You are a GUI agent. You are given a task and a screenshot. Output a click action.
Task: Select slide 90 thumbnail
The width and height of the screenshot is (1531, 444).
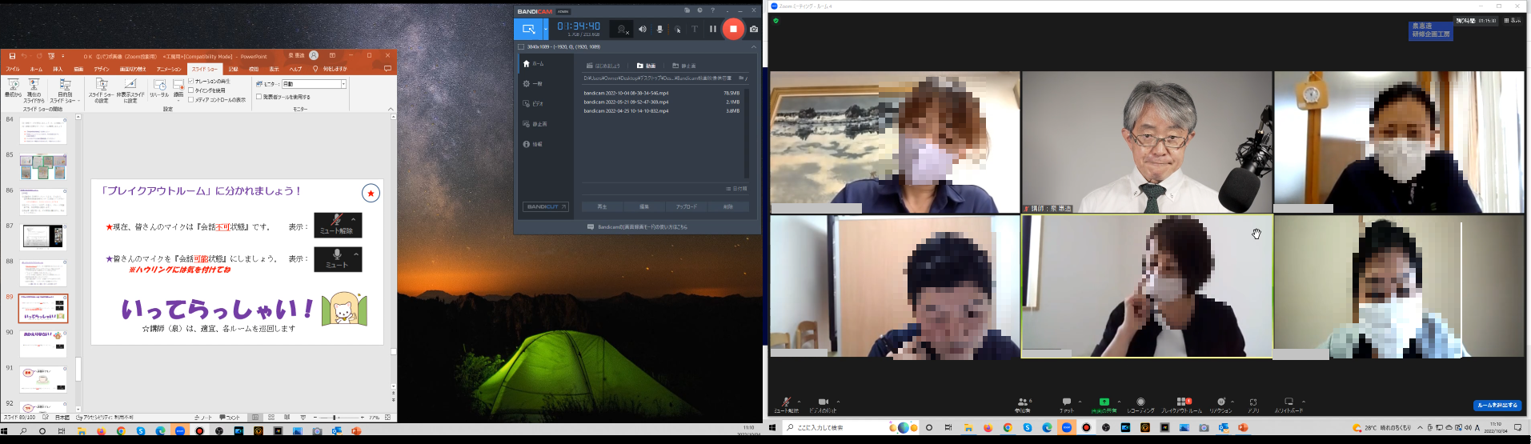click(x=43, y=344)
